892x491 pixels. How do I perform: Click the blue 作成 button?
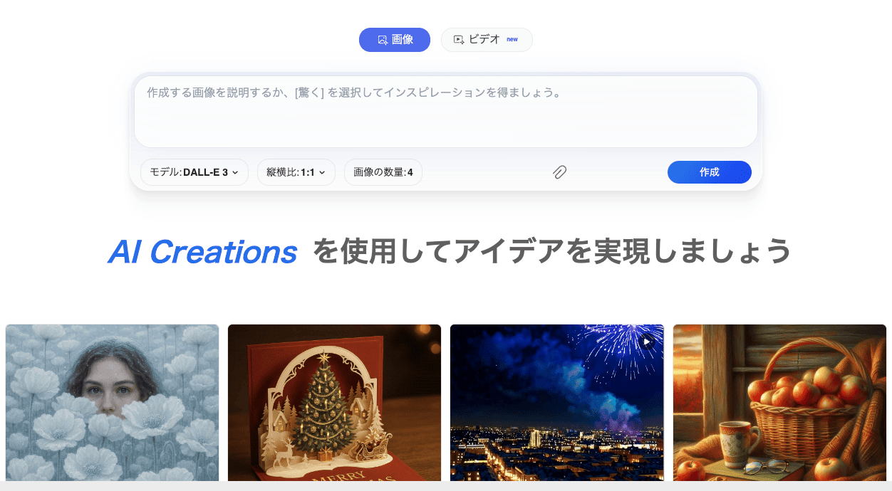710,172
